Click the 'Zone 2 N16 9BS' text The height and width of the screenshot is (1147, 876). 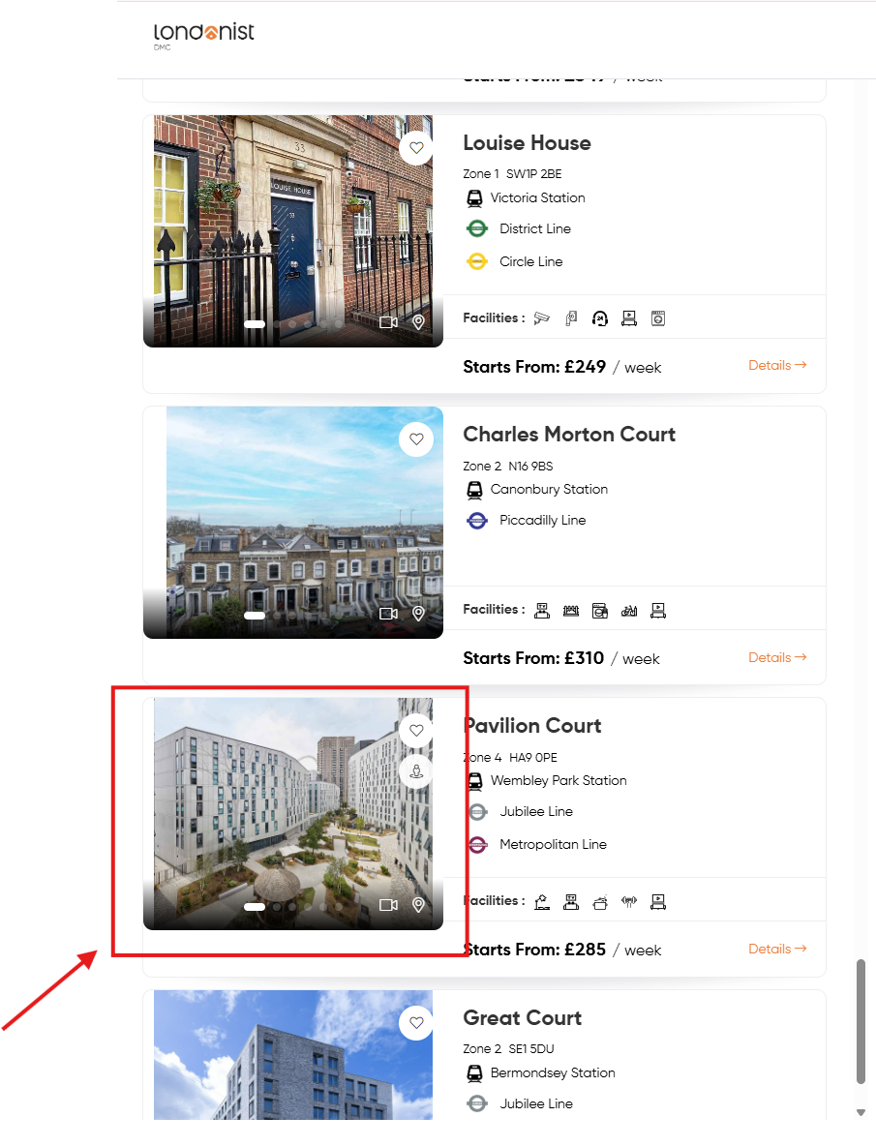(508, 466)
